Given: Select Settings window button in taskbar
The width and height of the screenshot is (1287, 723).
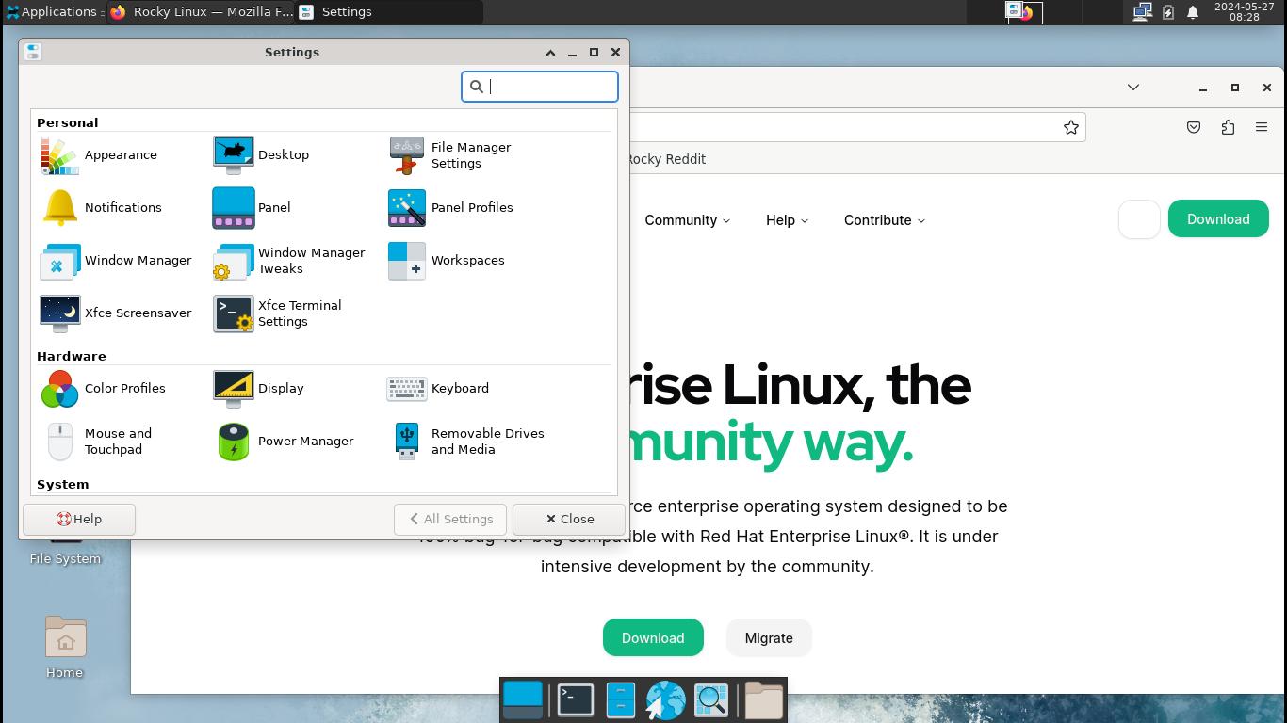Looking at the screenshot, I should 389,12.
